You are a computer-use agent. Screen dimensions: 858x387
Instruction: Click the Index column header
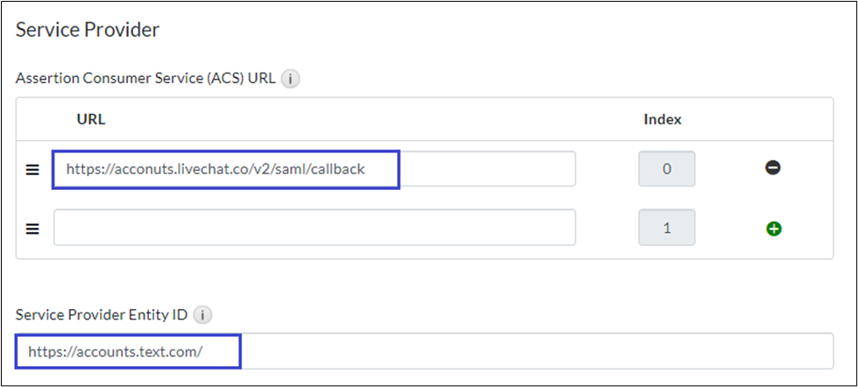click(x=663, y=119)
